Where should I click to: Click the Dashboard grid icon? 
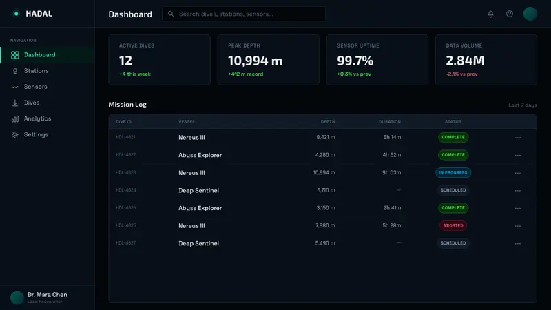pos(14,55)
